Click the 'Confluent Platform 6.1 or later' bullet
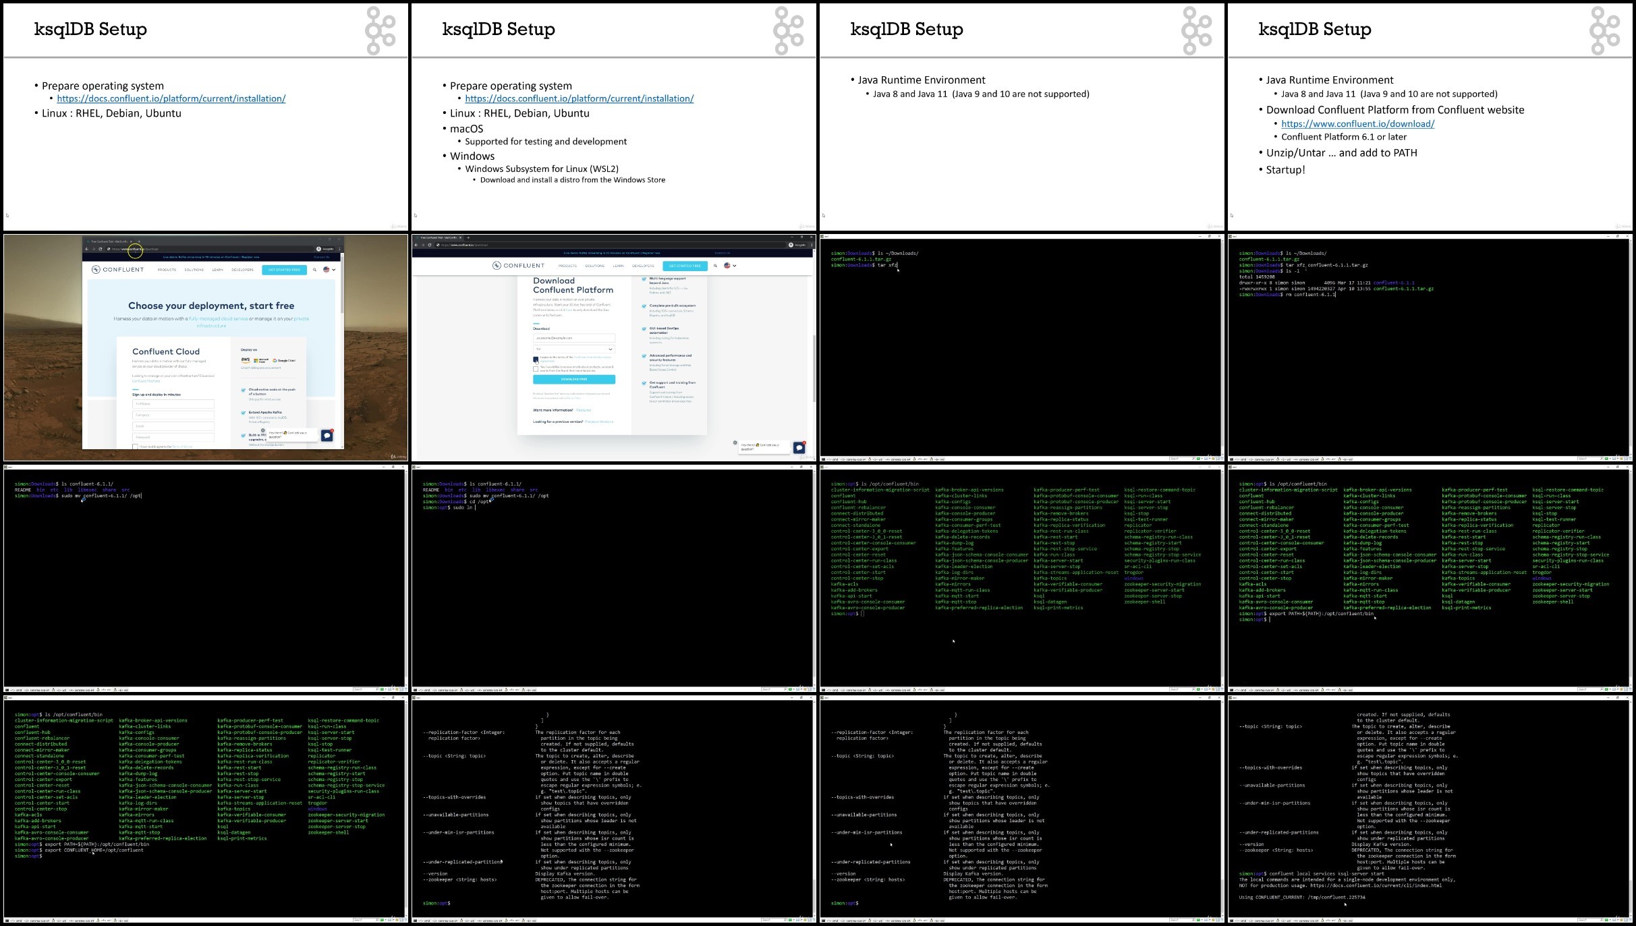 pyautogui.click(x=1344, y=137)
